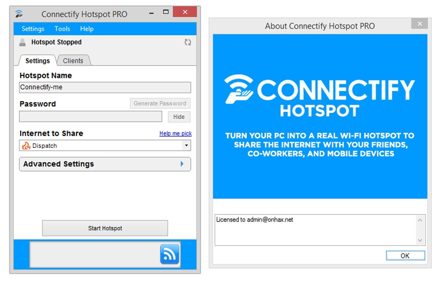Maximize the Connectify Hotspot PRO window
This screenshot has height=283, width=441.
166,12
